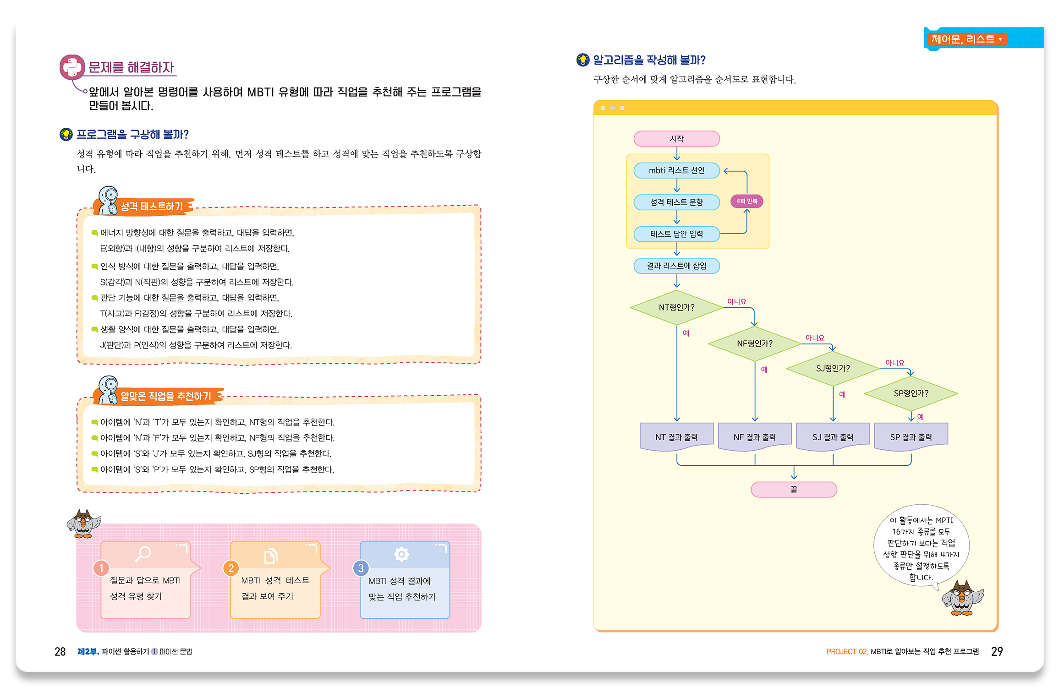Click the 4회 반복 loop label
The image size is (1059, 687).
746,201
